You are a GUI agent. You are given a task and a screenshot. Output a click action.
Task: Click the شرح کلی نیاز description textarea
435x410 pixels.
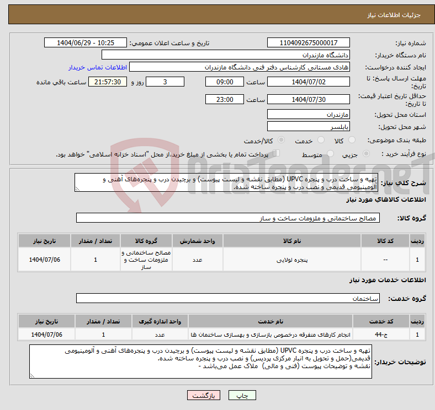tap(226, 182)
